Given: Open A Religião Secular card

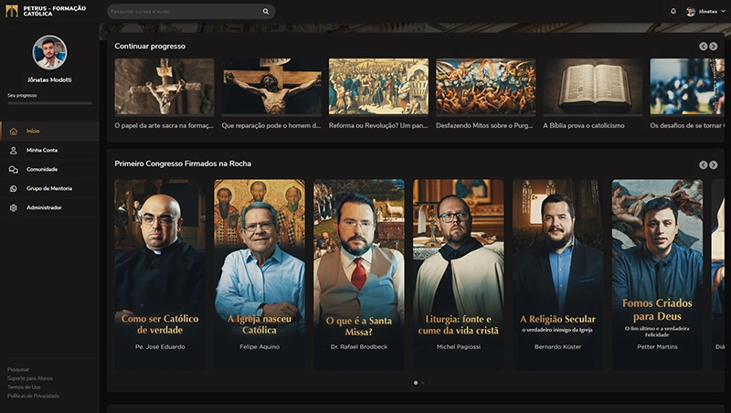Looking at the screenshot, I should pos(557,275).
